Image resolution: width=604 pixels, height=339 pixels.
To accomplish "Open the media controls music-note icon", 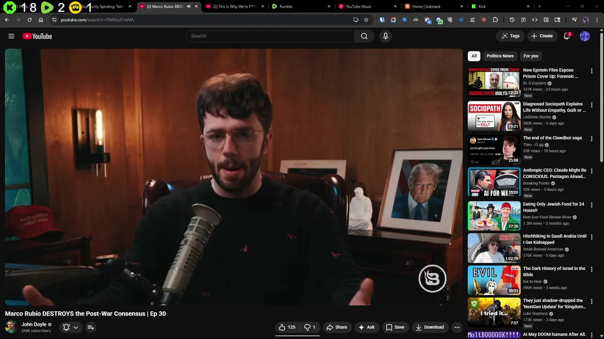I will point(574,20).
